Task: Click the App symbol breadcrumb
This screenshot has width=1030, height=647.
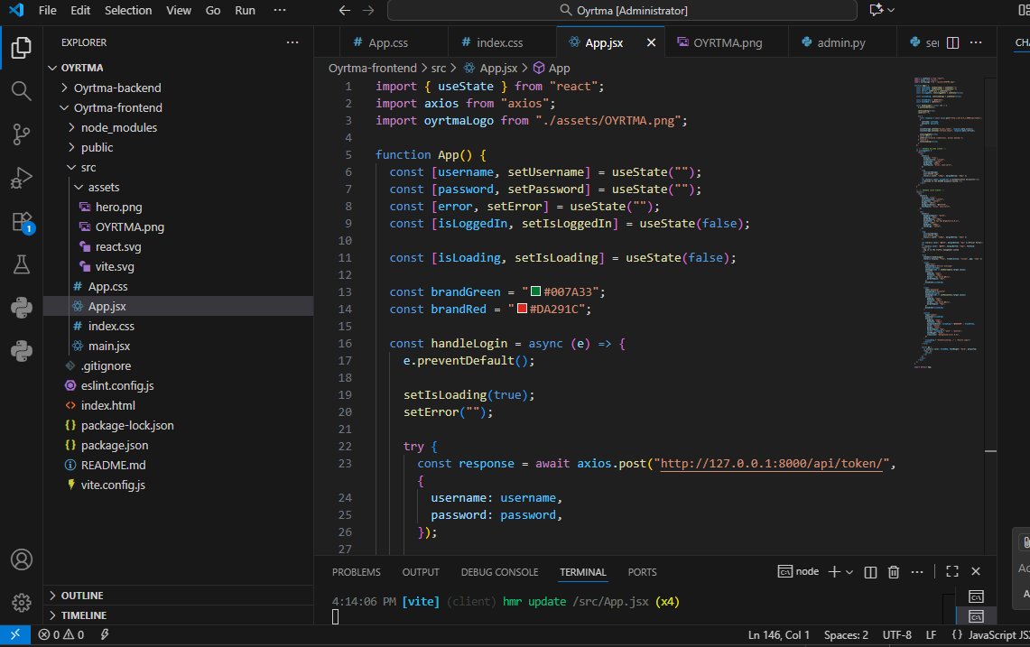Action: [x=552, y=69]
